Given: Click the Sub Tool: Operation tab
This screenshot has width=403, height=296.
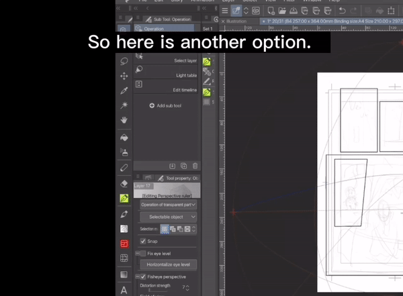Looking at the screenshot, I should coord(169,19).
